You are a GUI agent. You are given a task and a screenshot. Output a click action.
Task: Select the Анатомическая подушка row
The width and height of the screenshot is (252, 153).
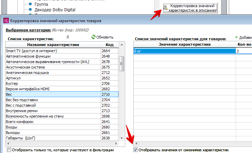click(62, 73)
